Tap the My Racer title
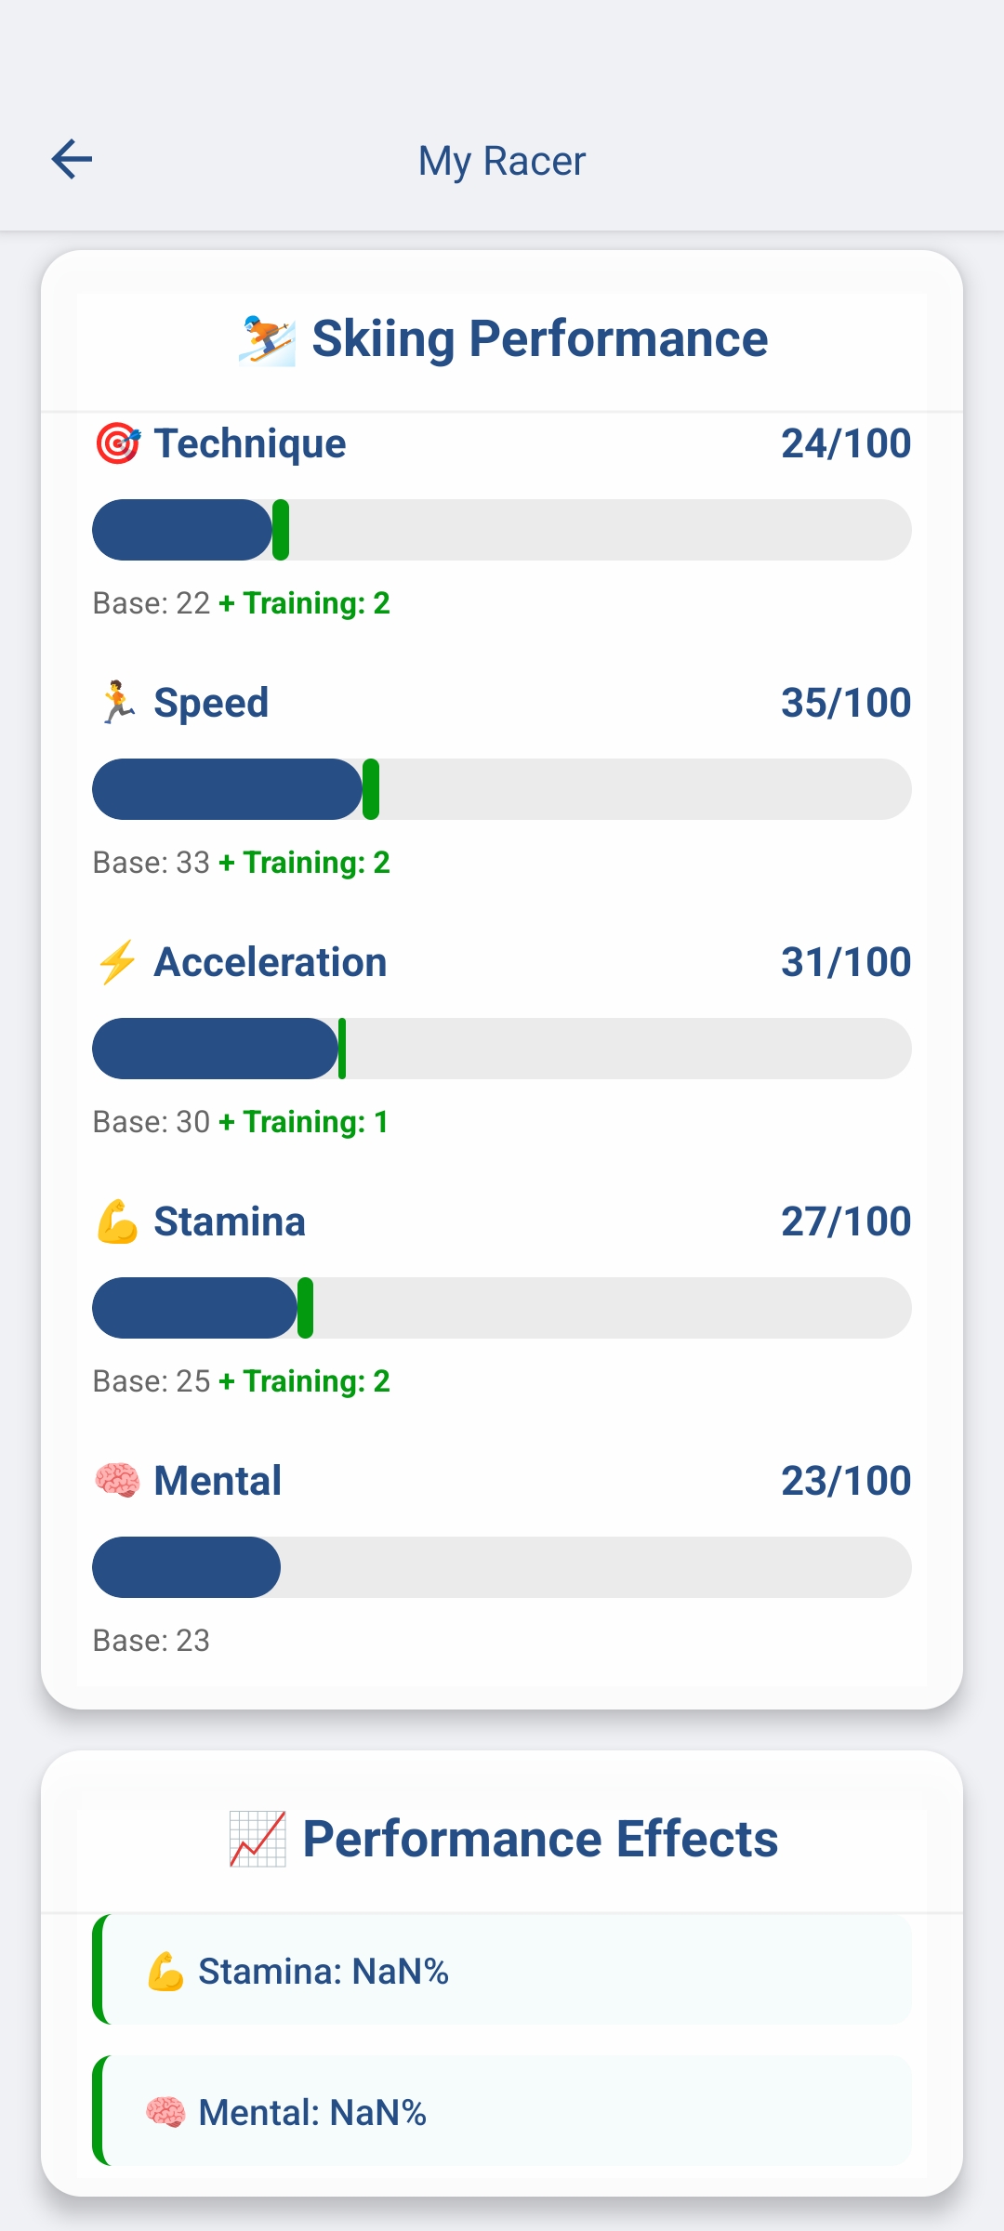1004x2231 pixels. (502, 161)
